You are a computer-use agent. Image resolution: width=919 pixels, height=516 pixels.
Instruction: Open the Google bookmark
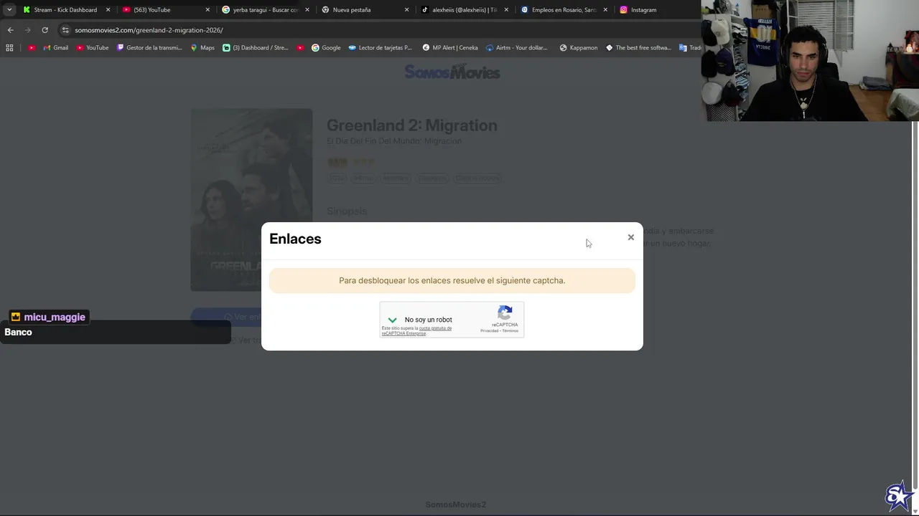(x=326, y=48)
